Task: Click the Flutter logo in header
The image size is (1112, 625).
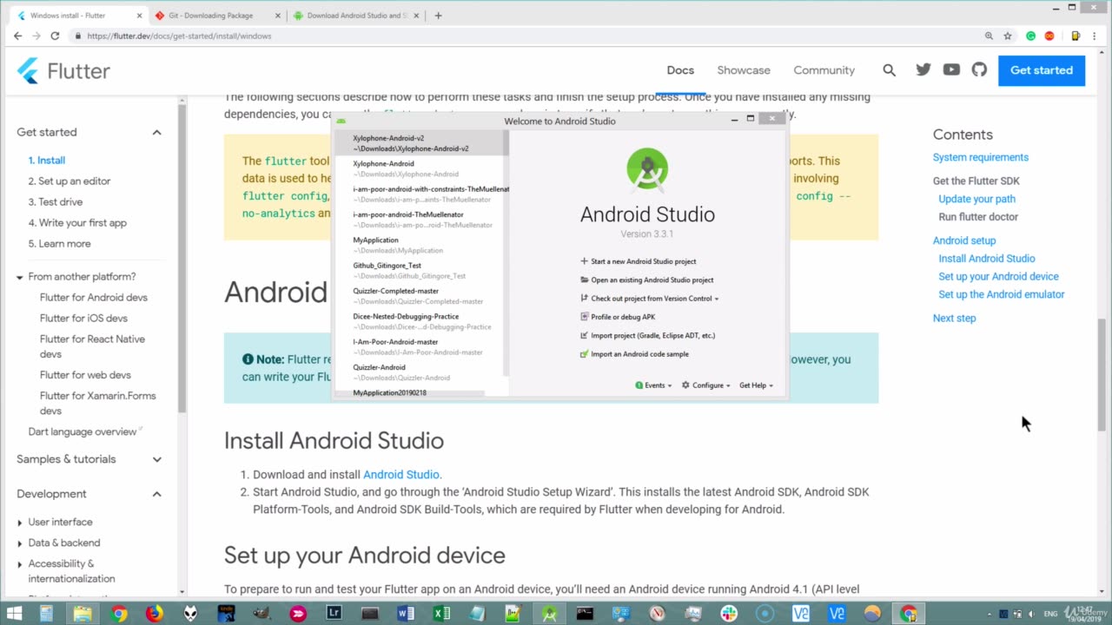Action: coord(64,70)
